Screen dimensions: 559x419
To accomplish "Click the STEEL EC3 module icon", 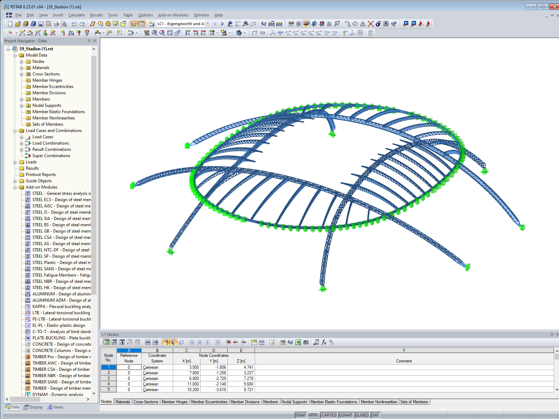I will click(x=28, y=200).
